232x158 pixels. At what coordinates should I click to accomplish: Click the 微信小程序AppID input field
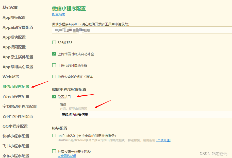tap(142, 30)
